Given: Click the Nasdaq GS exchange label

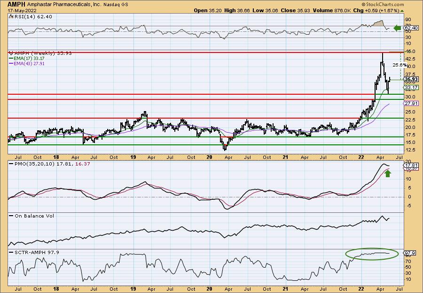Looking at the screenshot, I should pos(116,5).
